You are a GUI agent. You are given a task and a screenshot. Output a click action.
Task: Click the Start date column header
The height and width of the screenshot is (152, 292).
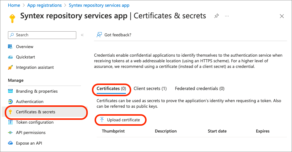pos(217,131)
